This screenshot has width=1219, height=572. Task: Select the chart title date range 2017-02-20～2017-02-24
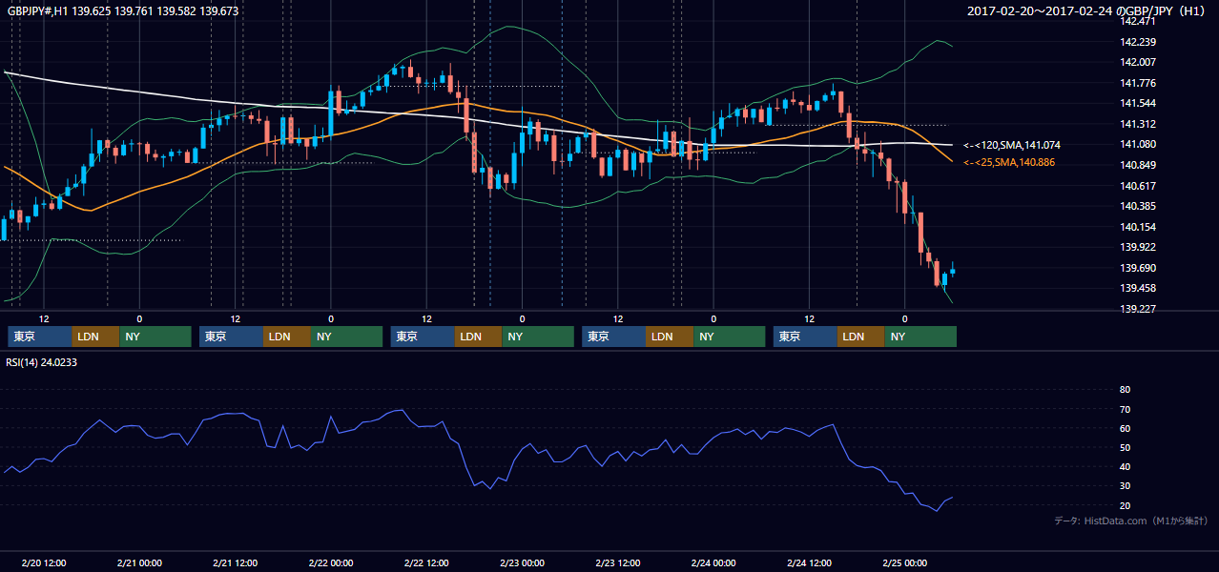(1040, 11)
